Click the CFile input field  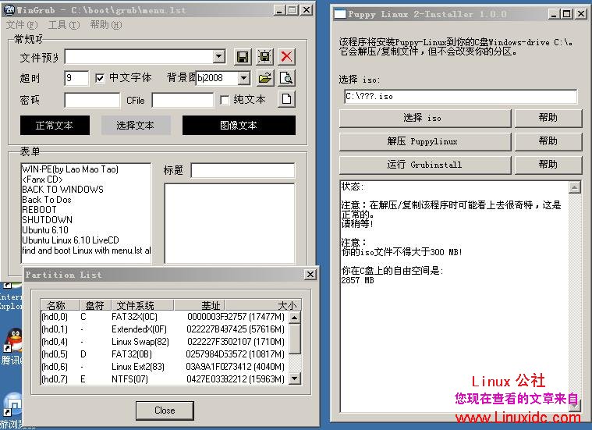(x=183, y=100)
